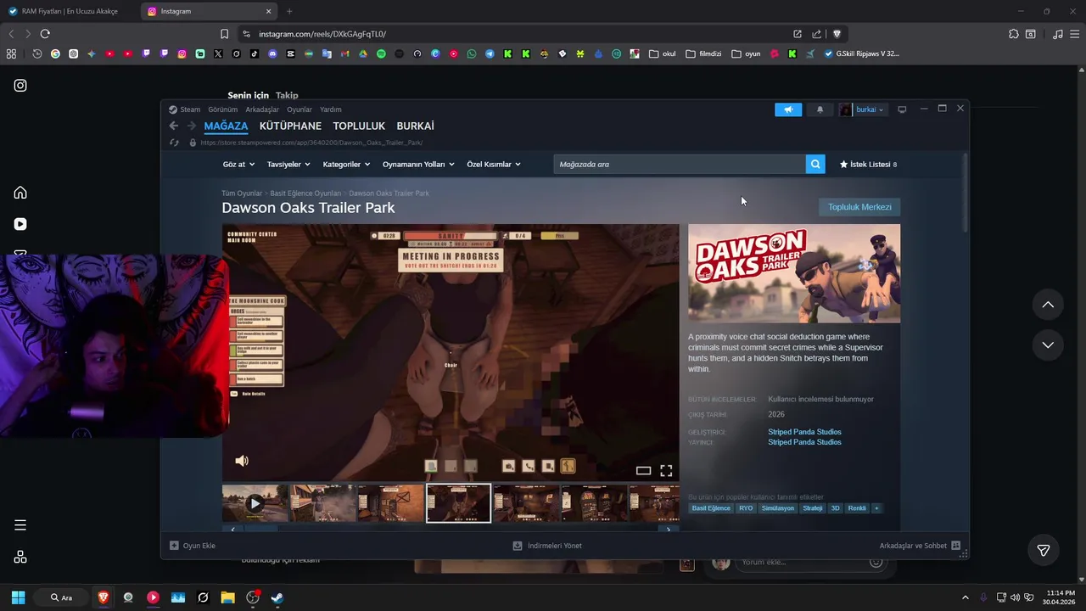The height and width of the screenshot is (611, 1086).
Task: Click Topluluk Merkezi button
Action: point(859,207)
